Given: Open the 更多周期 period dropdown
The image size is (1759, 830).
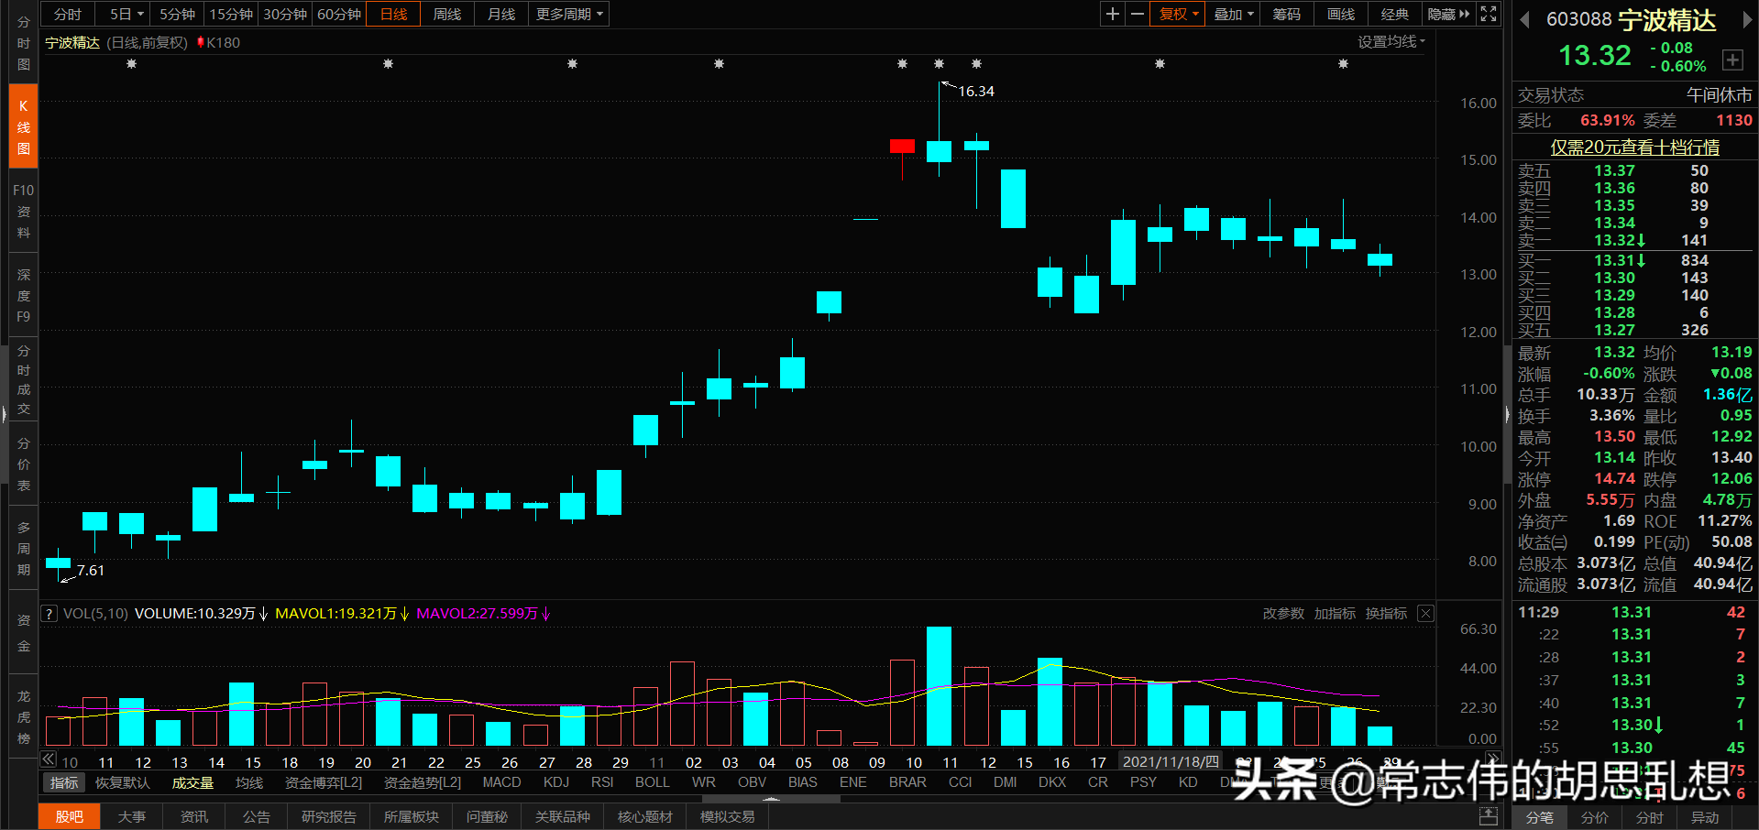Looking at the screenshot, I should pyautogui.click(x=567, y=14).
